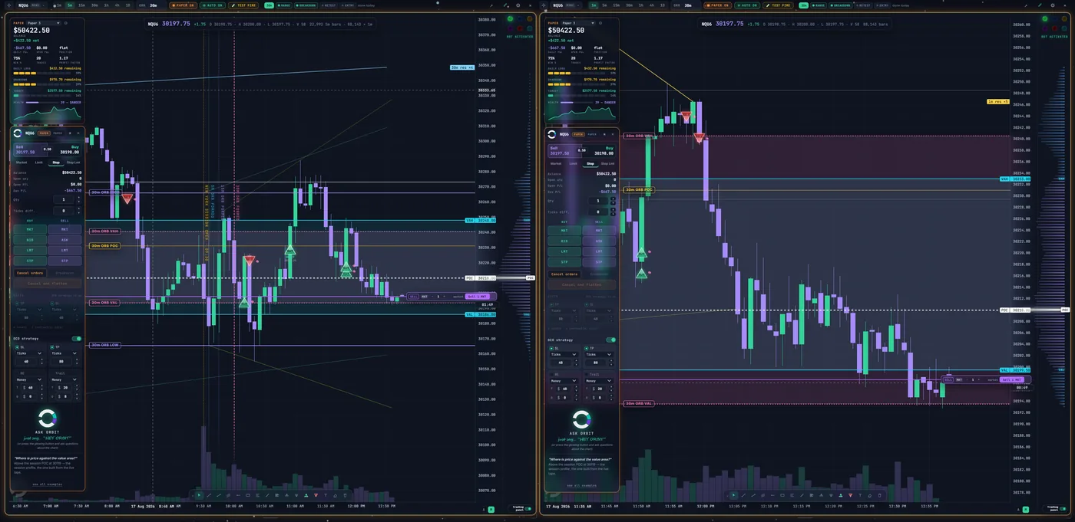Toggle AUTO ON in the right top bar
The height and width of the screenshot is (522, 1075).
tap(747, 5)
